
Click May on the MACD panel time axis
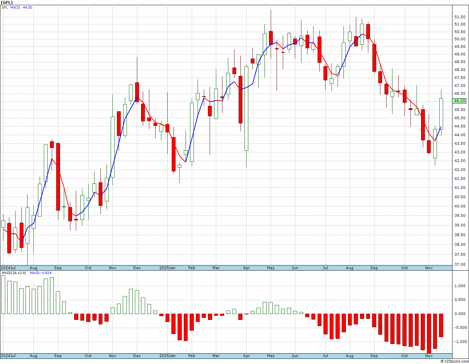point(271,356)
